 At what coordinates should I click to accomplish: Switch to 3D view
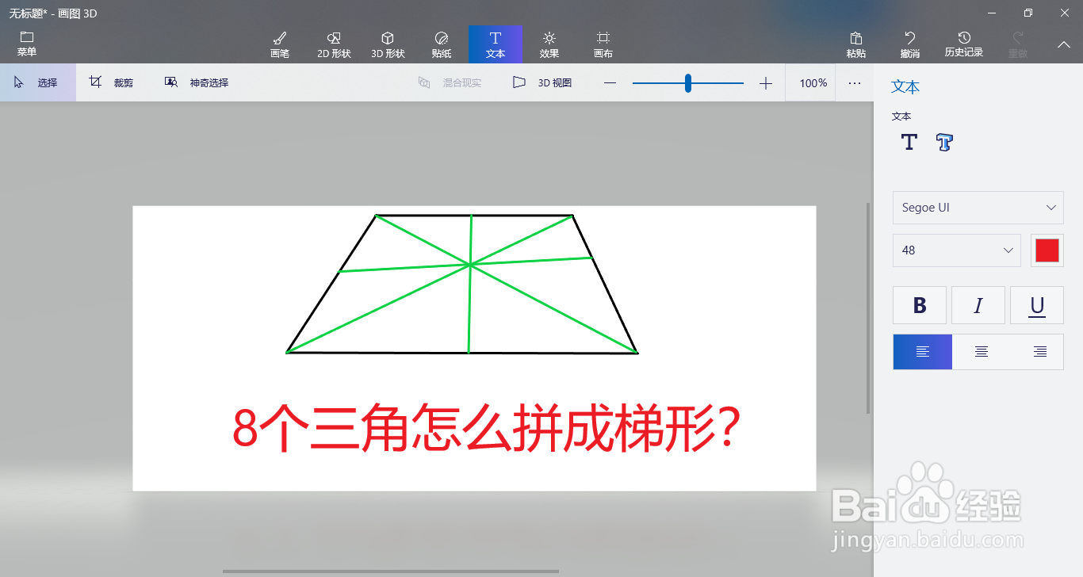click(x=542, y=82)
